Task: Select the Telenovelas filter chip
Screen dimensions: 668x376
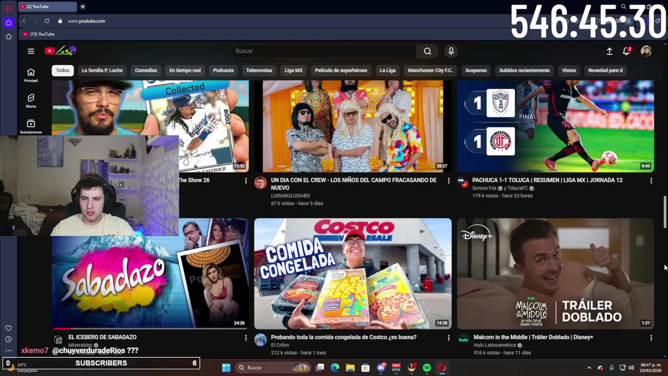Action: point(259,70)
